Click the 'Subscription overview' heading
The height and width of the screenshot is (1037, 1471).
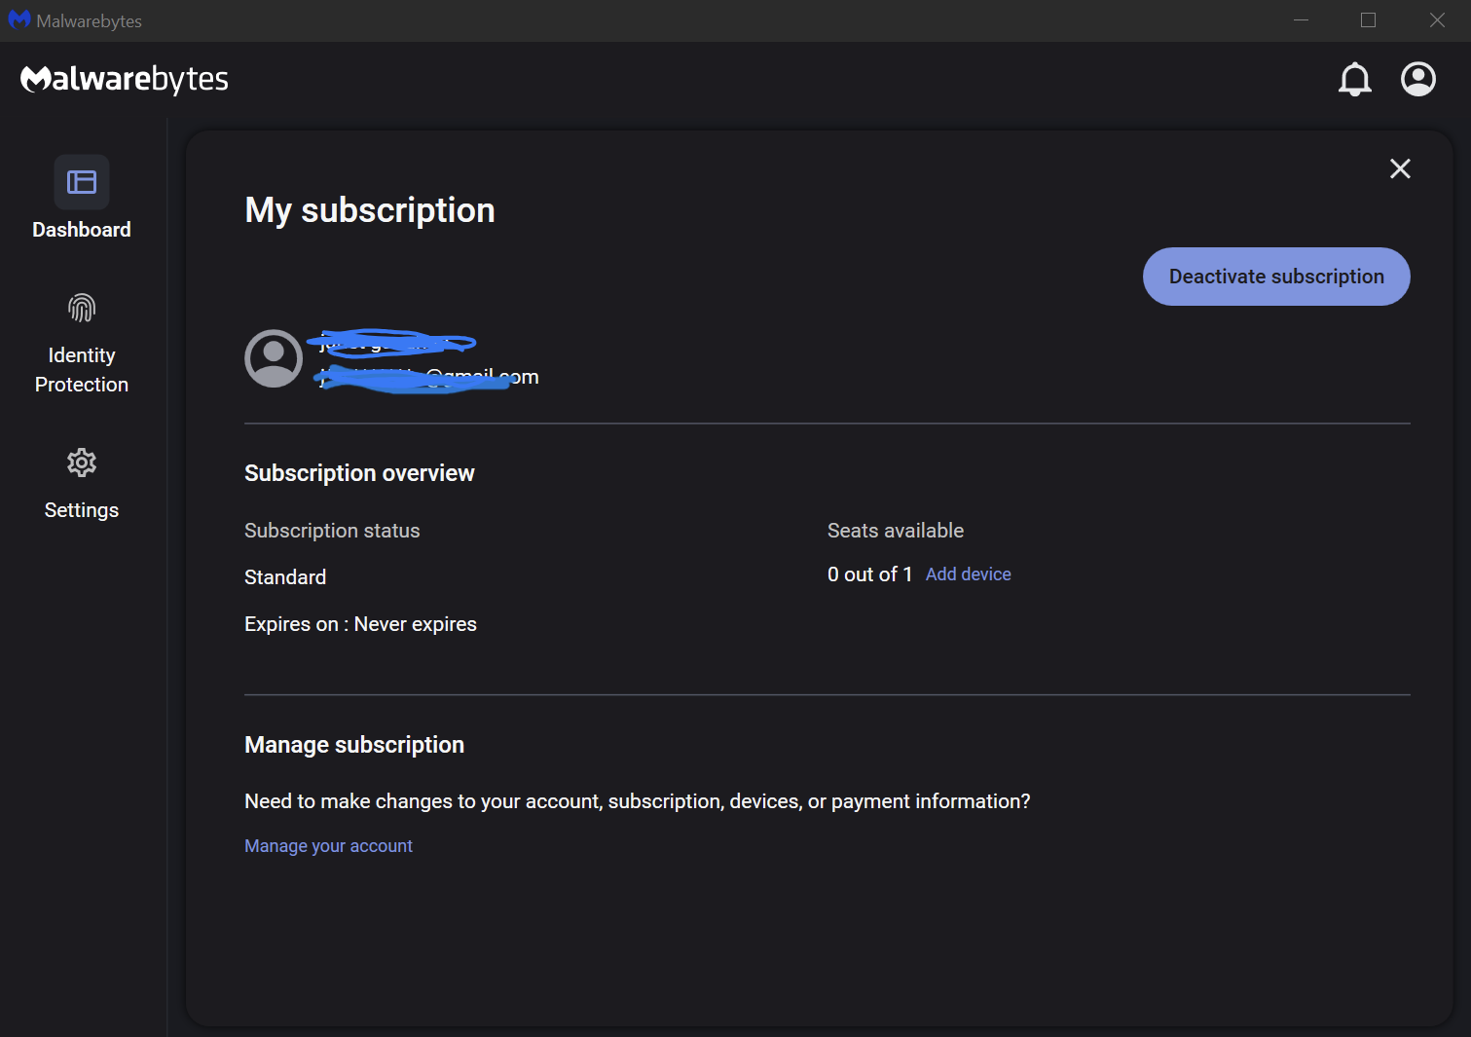pyautogui.click(x=359, y=473)
